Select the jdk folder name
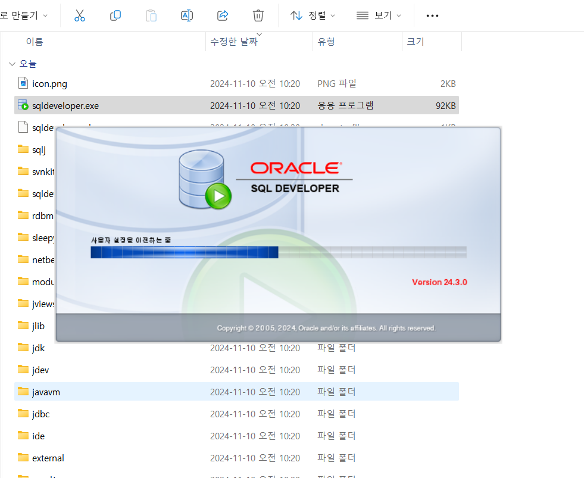584x478 pixels. tap(38, 348)
